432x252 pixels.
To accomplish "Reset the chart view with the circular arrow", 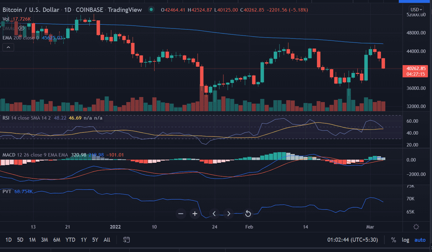I will pos(248,214).
